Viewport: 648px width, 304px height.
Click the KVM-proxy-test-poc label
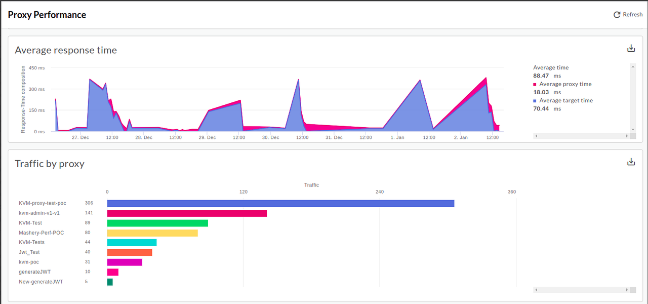click(43, 203)
